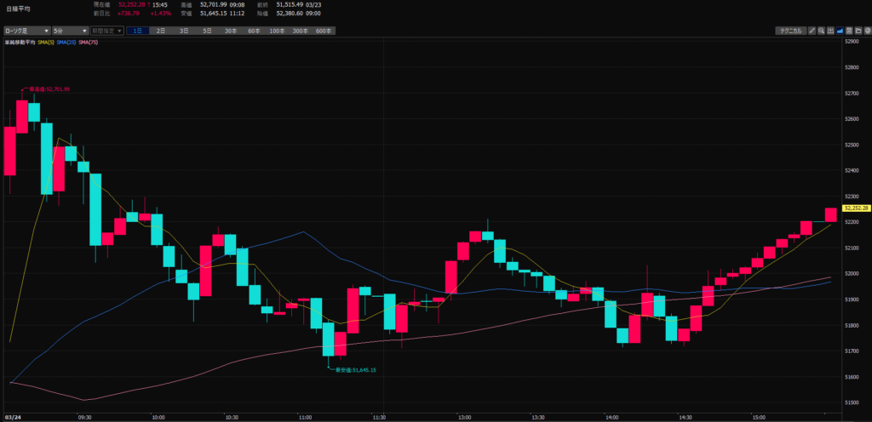The image size is (872, 422).
Task: Open the テクニカル indicators button
Action: click(x=789, y=31)
